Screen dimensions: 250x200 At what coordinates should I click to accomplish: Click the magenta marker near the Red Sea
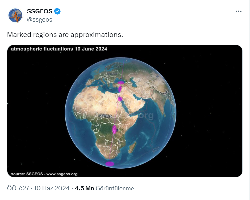[x=120, y=99]
